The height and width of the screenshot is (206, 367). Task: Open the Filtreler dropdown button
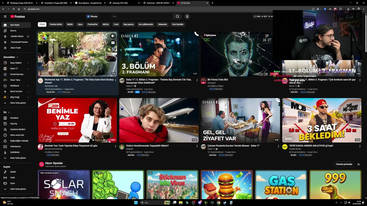pos(92,17)
